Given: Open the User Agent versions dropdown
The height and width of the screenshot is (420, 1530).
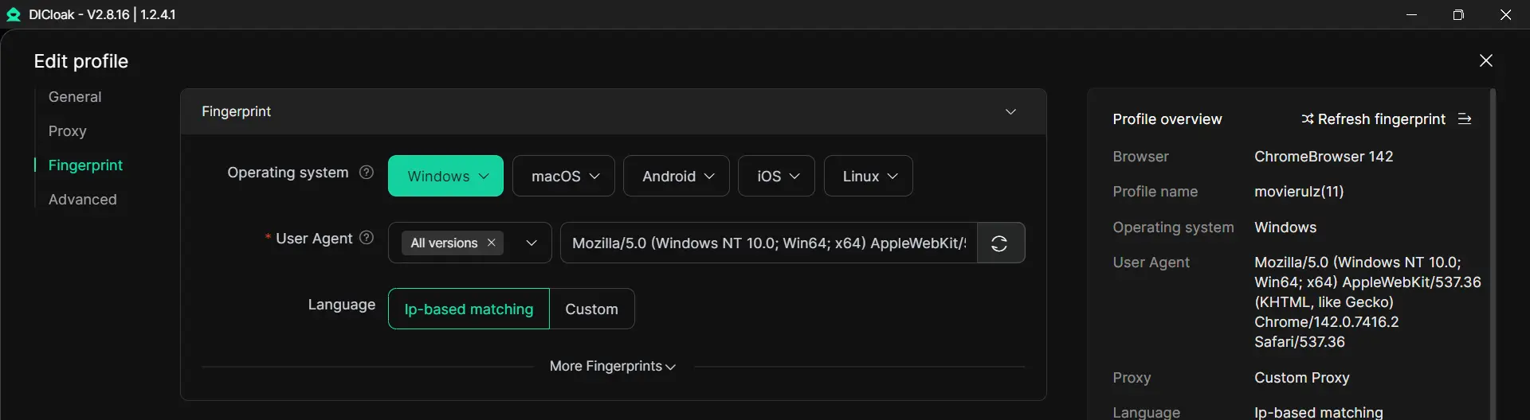Looking at the screenshot, I should (x=532, y=243).
